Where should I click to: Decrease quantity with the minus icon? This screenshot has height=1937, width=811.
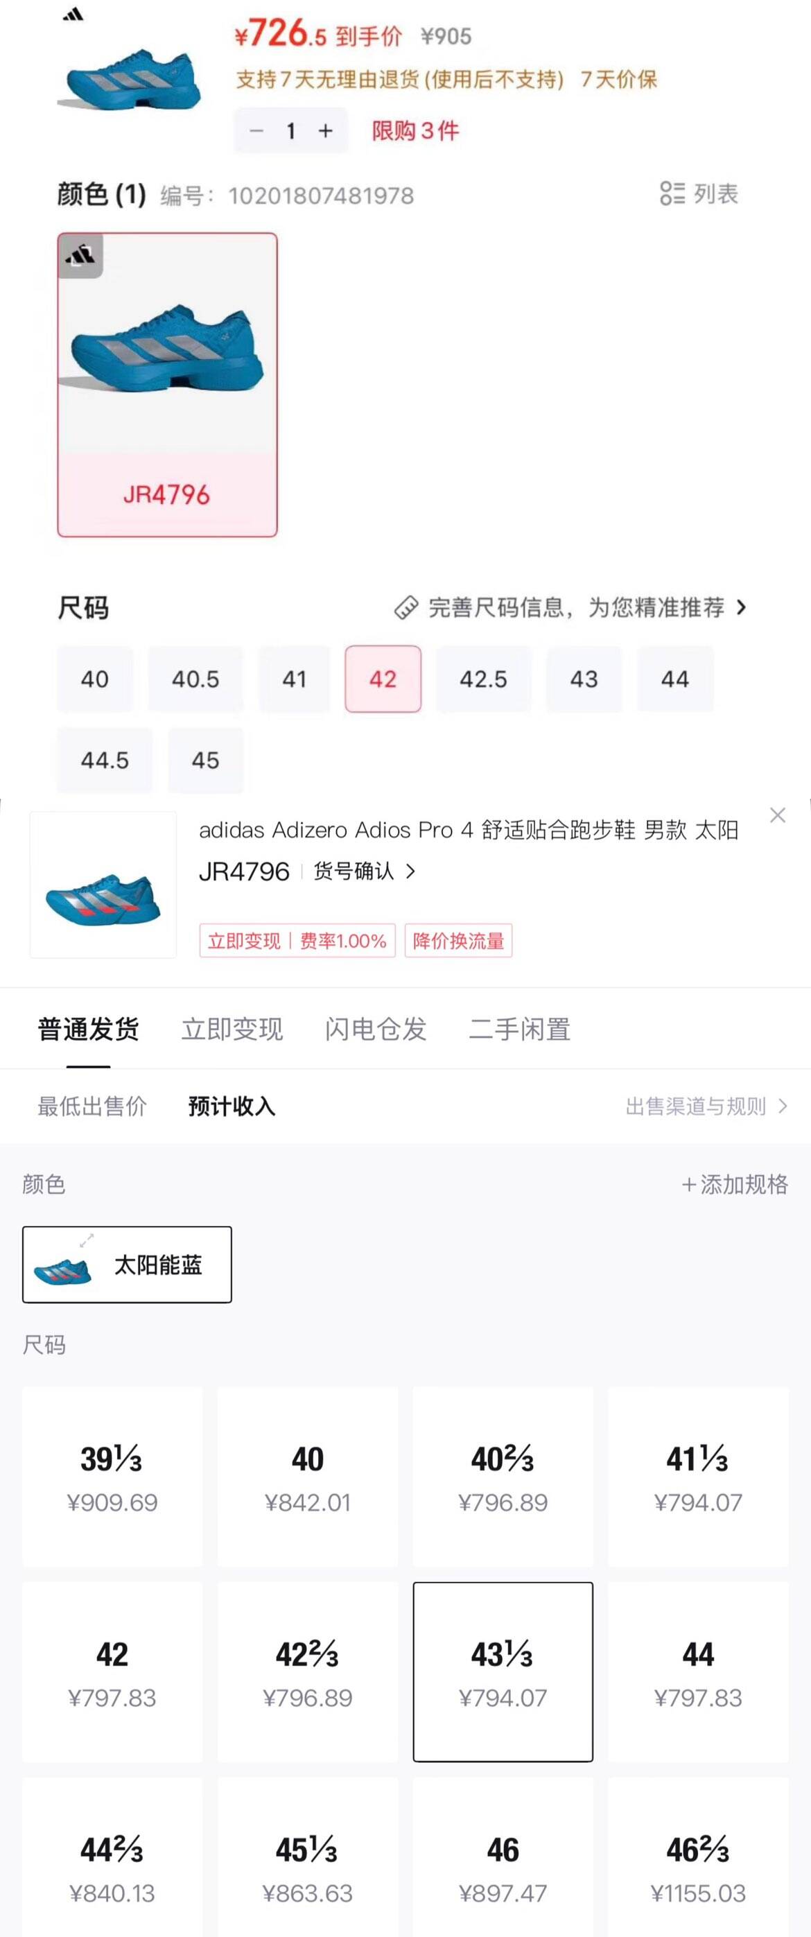coord(256,131)
